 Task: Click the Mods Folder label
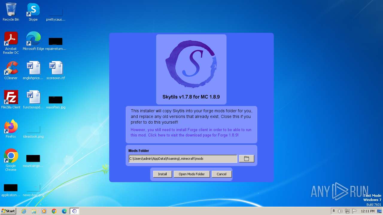pos(139,151)
